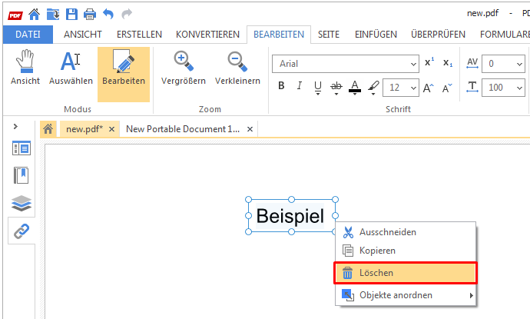Image resolution: width=530 pixels, height=319 pixels.
Task: Click the save icon in title bar
Action: [71, 14]
